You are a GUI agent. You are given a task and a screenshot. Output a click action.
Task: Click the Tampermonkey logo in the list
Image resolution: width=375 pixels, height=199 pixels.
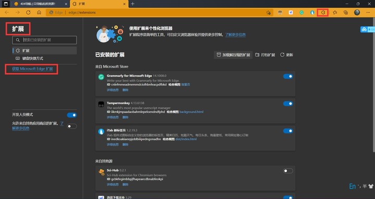pos(101,104)
